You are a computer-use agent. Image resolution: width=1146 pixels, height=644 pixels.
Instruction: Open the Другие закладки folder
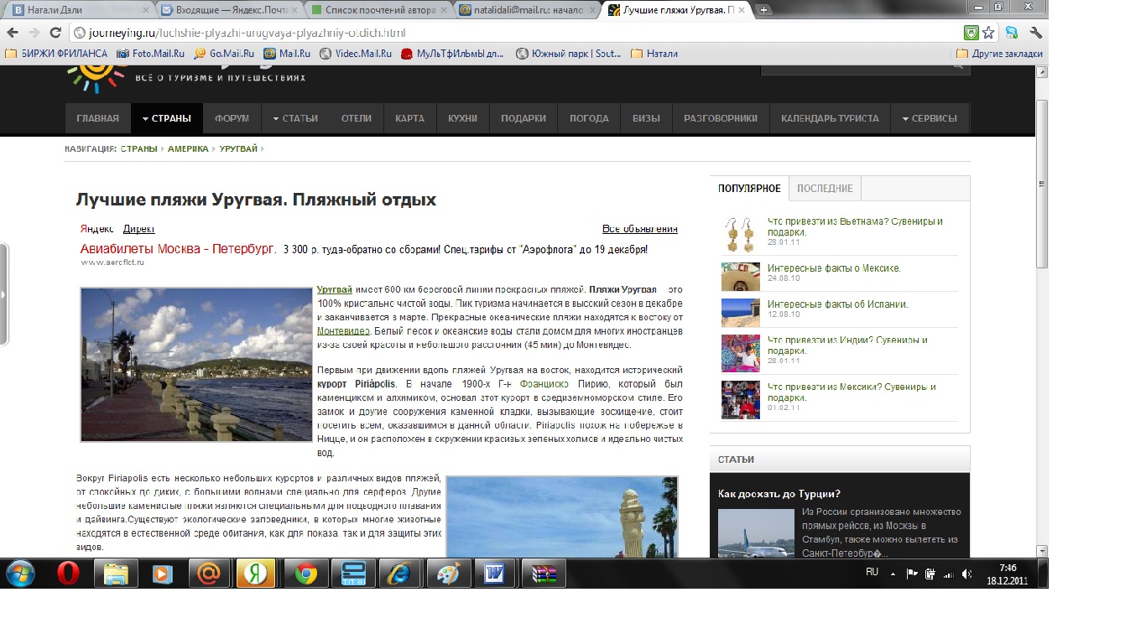tap(999, 53)
